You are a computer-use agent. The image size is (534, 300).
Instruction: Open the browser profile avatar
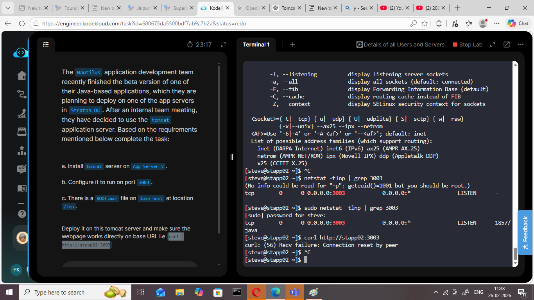pyautogui.click(x=483, y=23)
